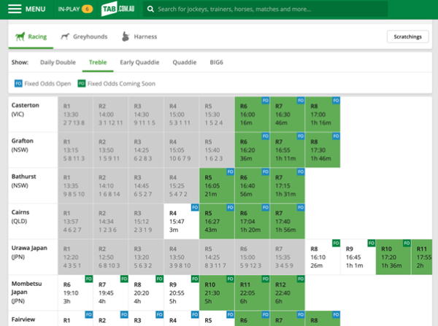Open Bathurst R1 result 13:35
438x326 pixels.
75,186
